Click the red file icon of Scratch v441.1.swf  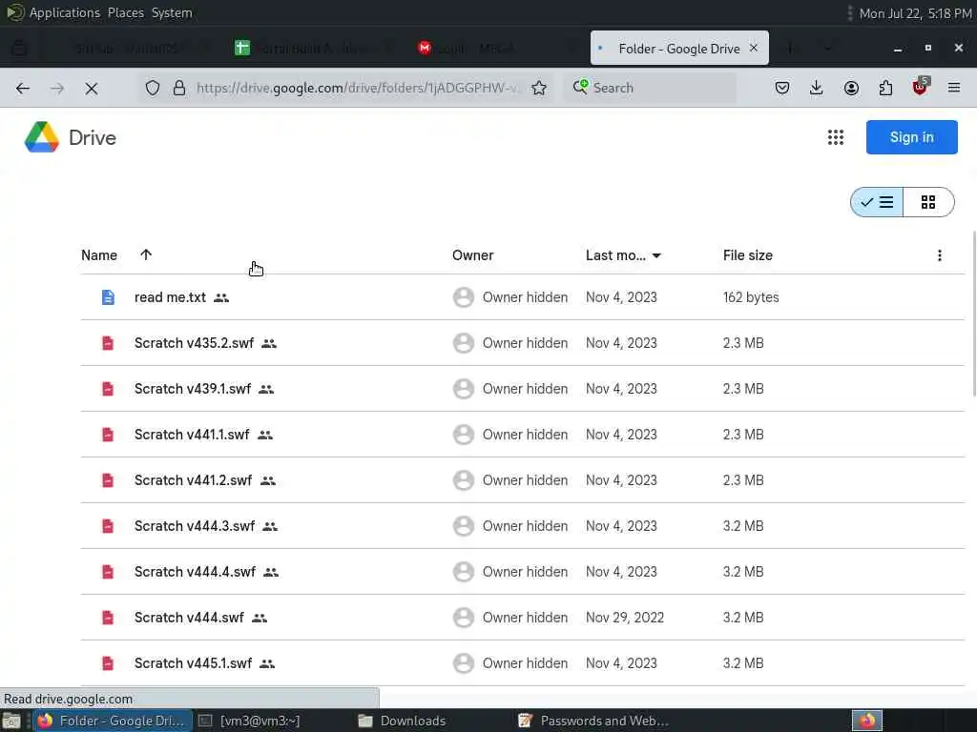108,435
